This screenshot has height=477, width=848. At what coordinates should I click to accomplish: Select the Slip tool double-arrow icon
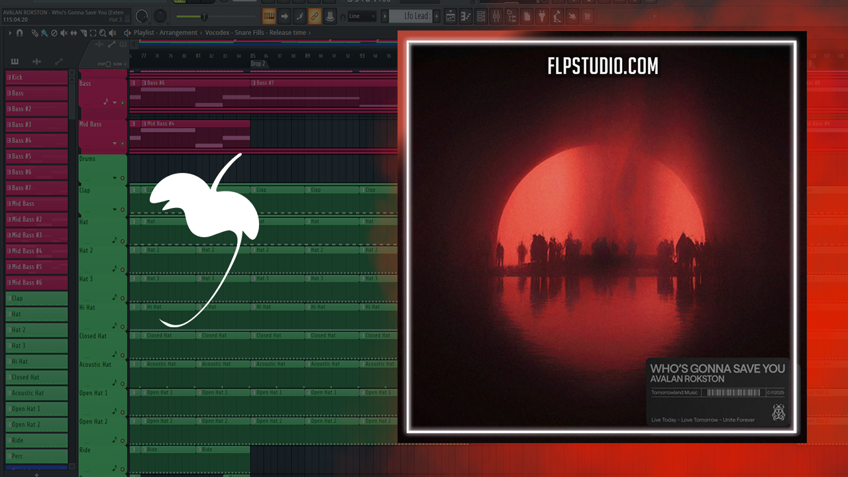[74, 33]
